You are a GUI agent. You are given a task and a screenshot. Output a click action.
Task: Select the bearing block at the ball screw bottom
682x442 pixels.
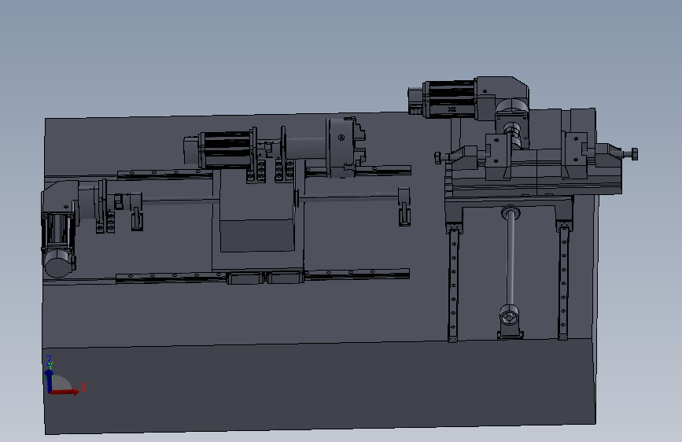510,322
